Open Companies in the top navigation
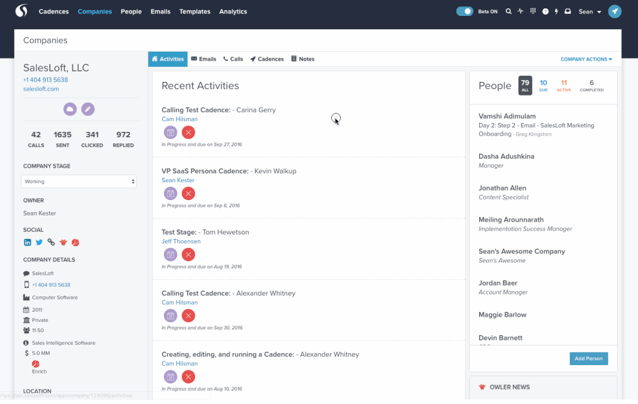The width and height of the screenshot is (638, 404). 95,11
